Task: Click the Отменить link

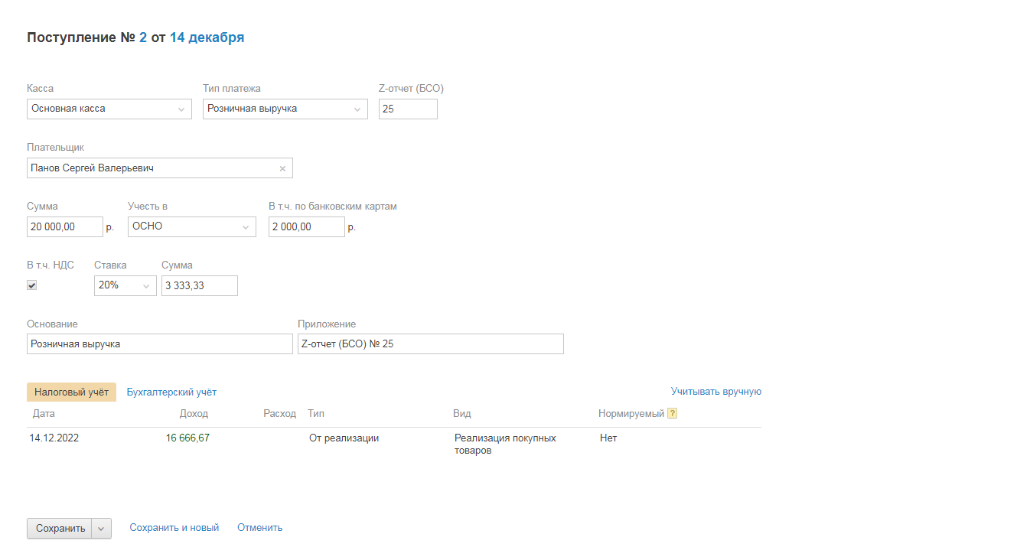Action: (259, 528)
